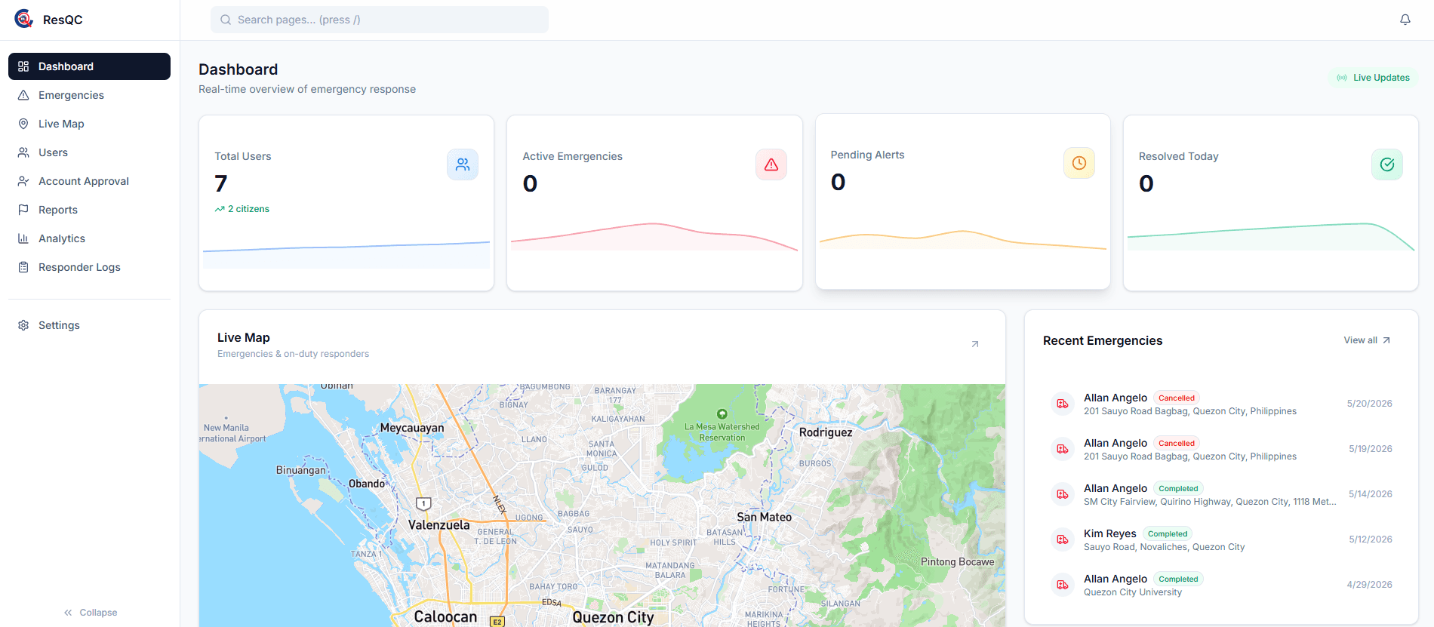Viewport: 1434px width, 627px height.
Task: Click the date 5/14/2026
Action: [x=1371, y=494]
